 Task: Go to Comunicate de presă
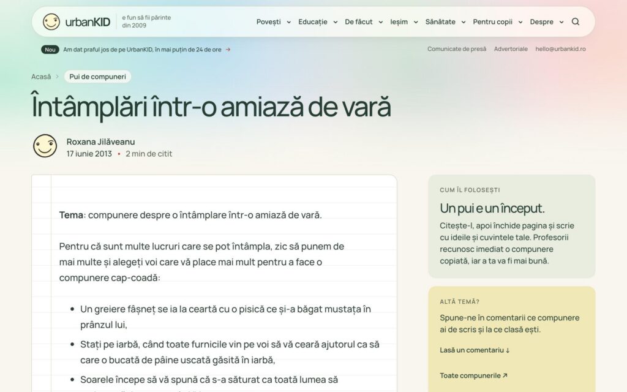[457, 49]
